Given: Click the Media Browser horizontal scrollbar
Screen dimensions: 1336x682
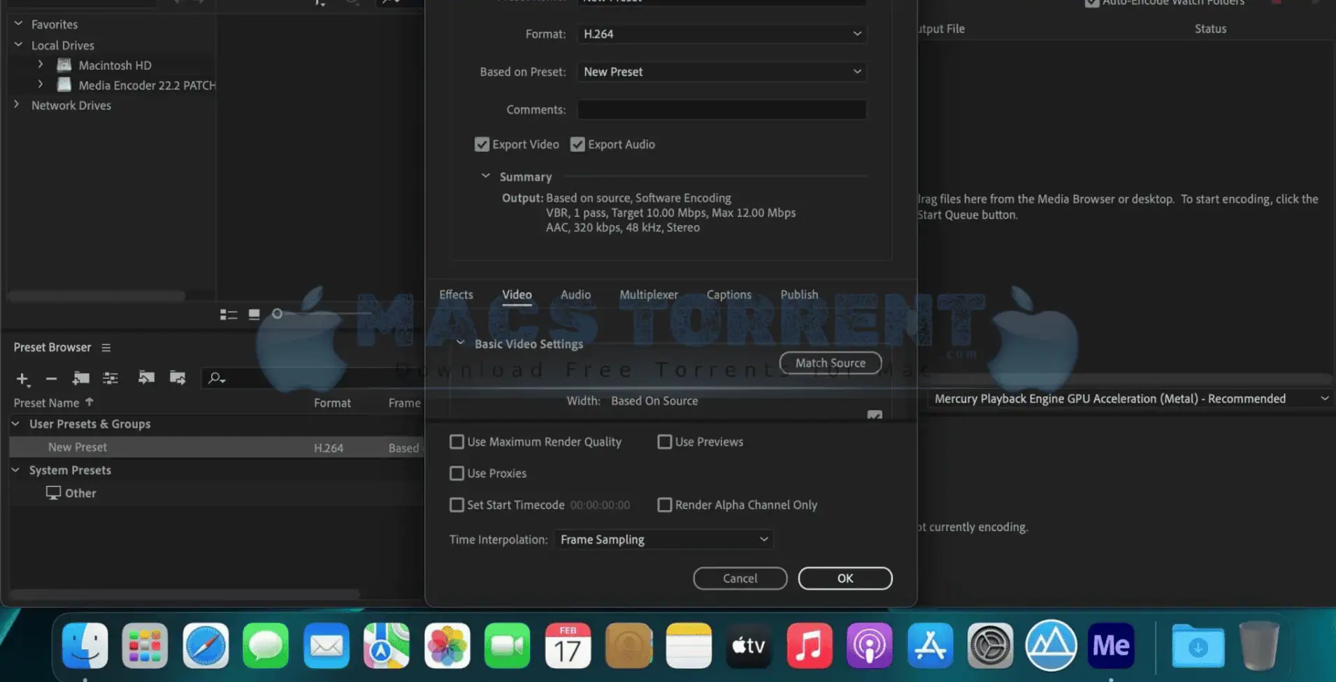Looking at the screenshot, I should click(x=96, y=296).
